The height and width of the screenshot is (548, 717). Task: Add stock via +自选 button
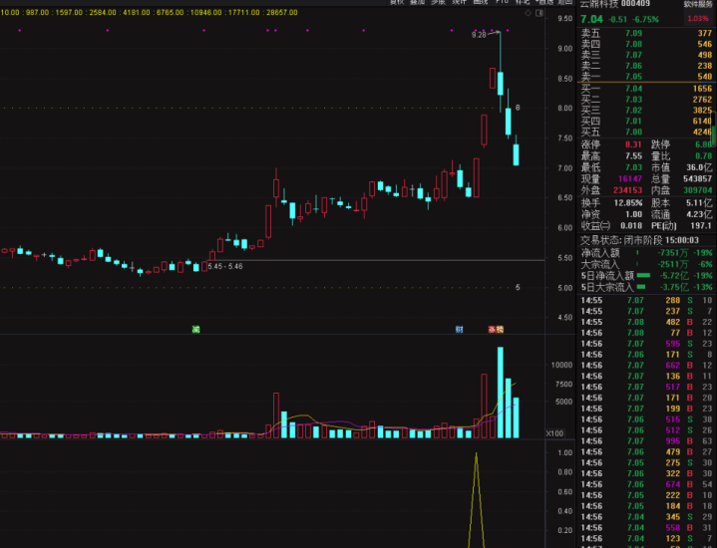(x=543, y=3)
